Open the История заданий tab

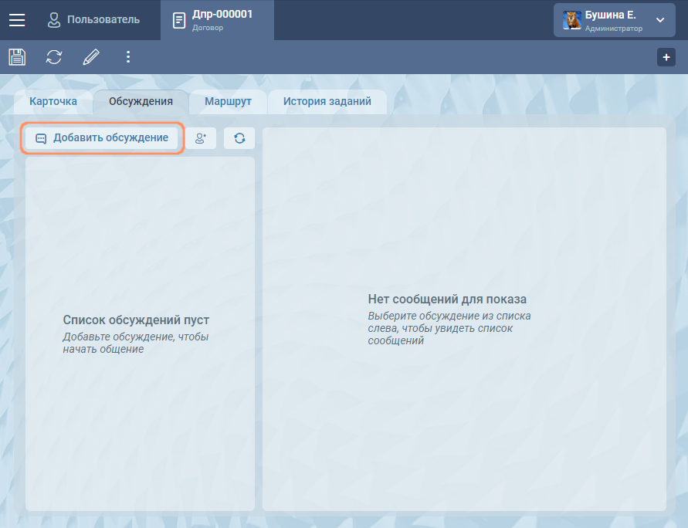327,101
